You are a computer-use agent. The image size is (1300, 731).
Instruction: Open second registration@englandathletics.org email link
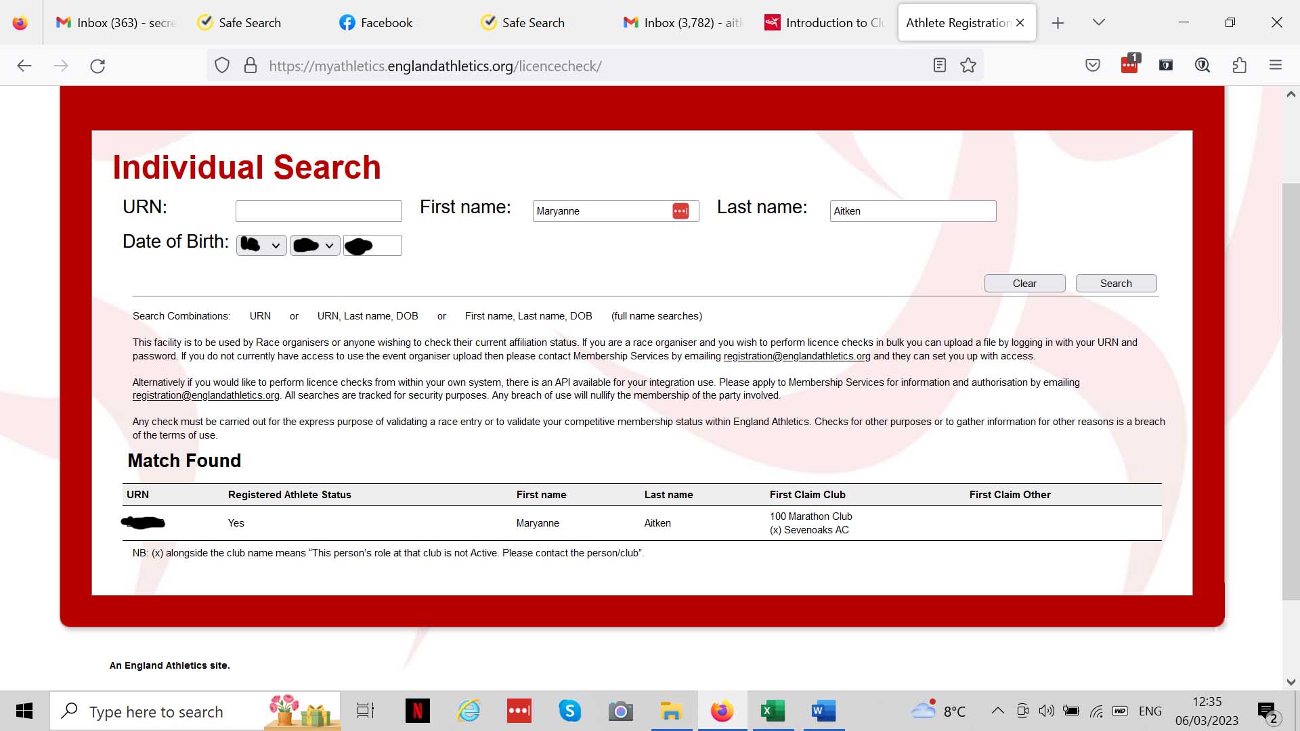tap(206, 395)
